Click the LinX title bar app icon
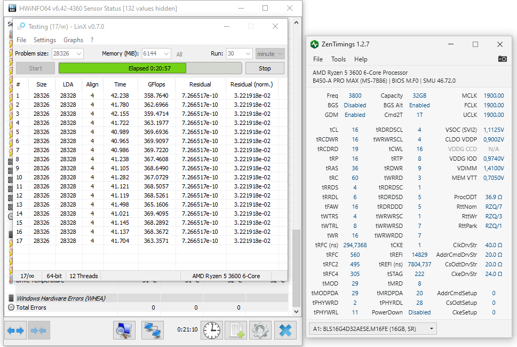 21,26
